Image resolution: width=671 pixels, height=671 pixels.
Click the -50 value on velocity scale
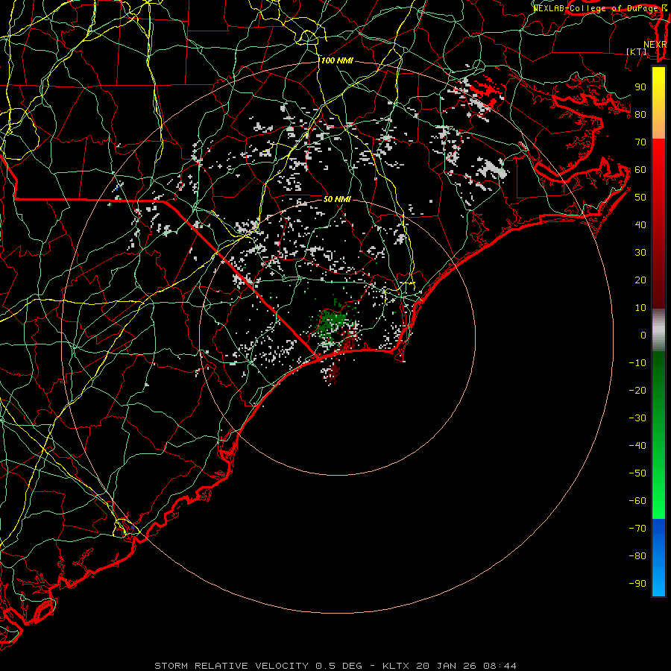click(x=637, y=473)
